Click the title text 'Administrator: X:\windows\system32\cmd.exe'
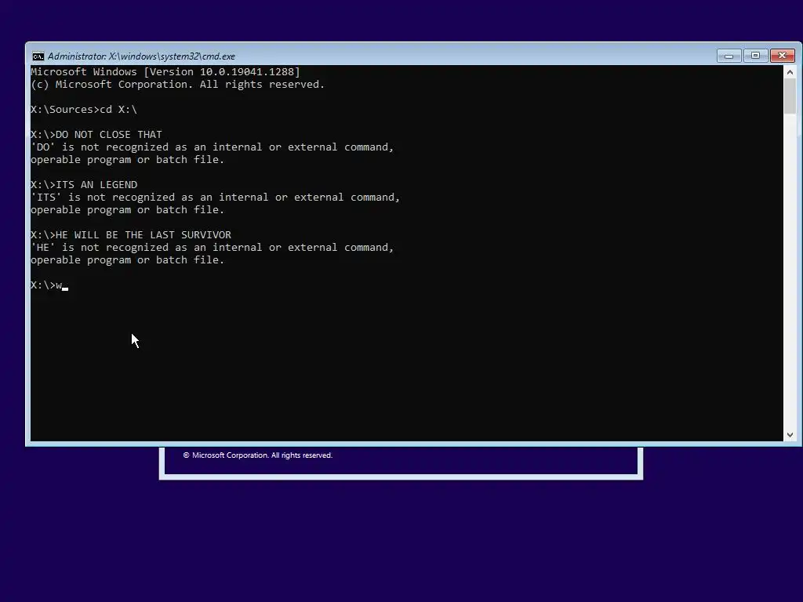 coord(141,56)
